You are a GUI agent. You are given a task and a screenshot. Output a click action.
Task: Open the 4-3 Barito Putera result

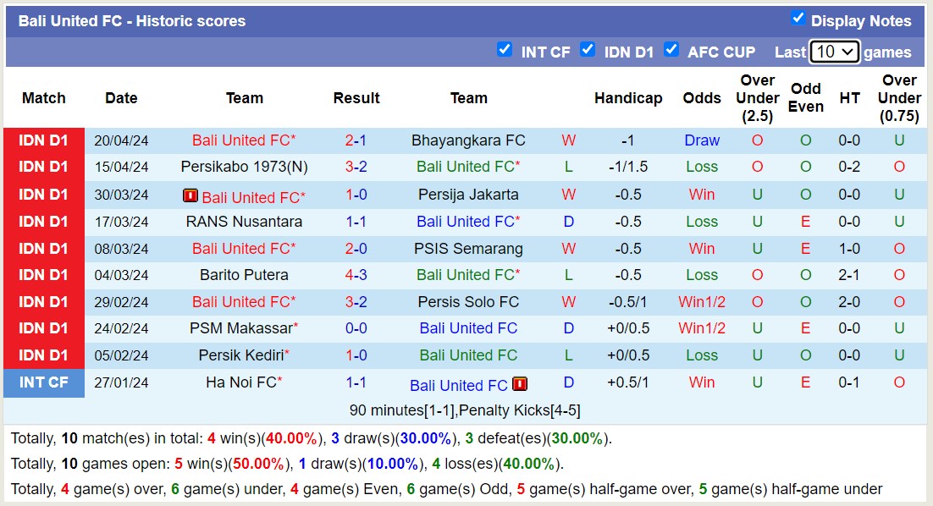(x=356, y=275)
